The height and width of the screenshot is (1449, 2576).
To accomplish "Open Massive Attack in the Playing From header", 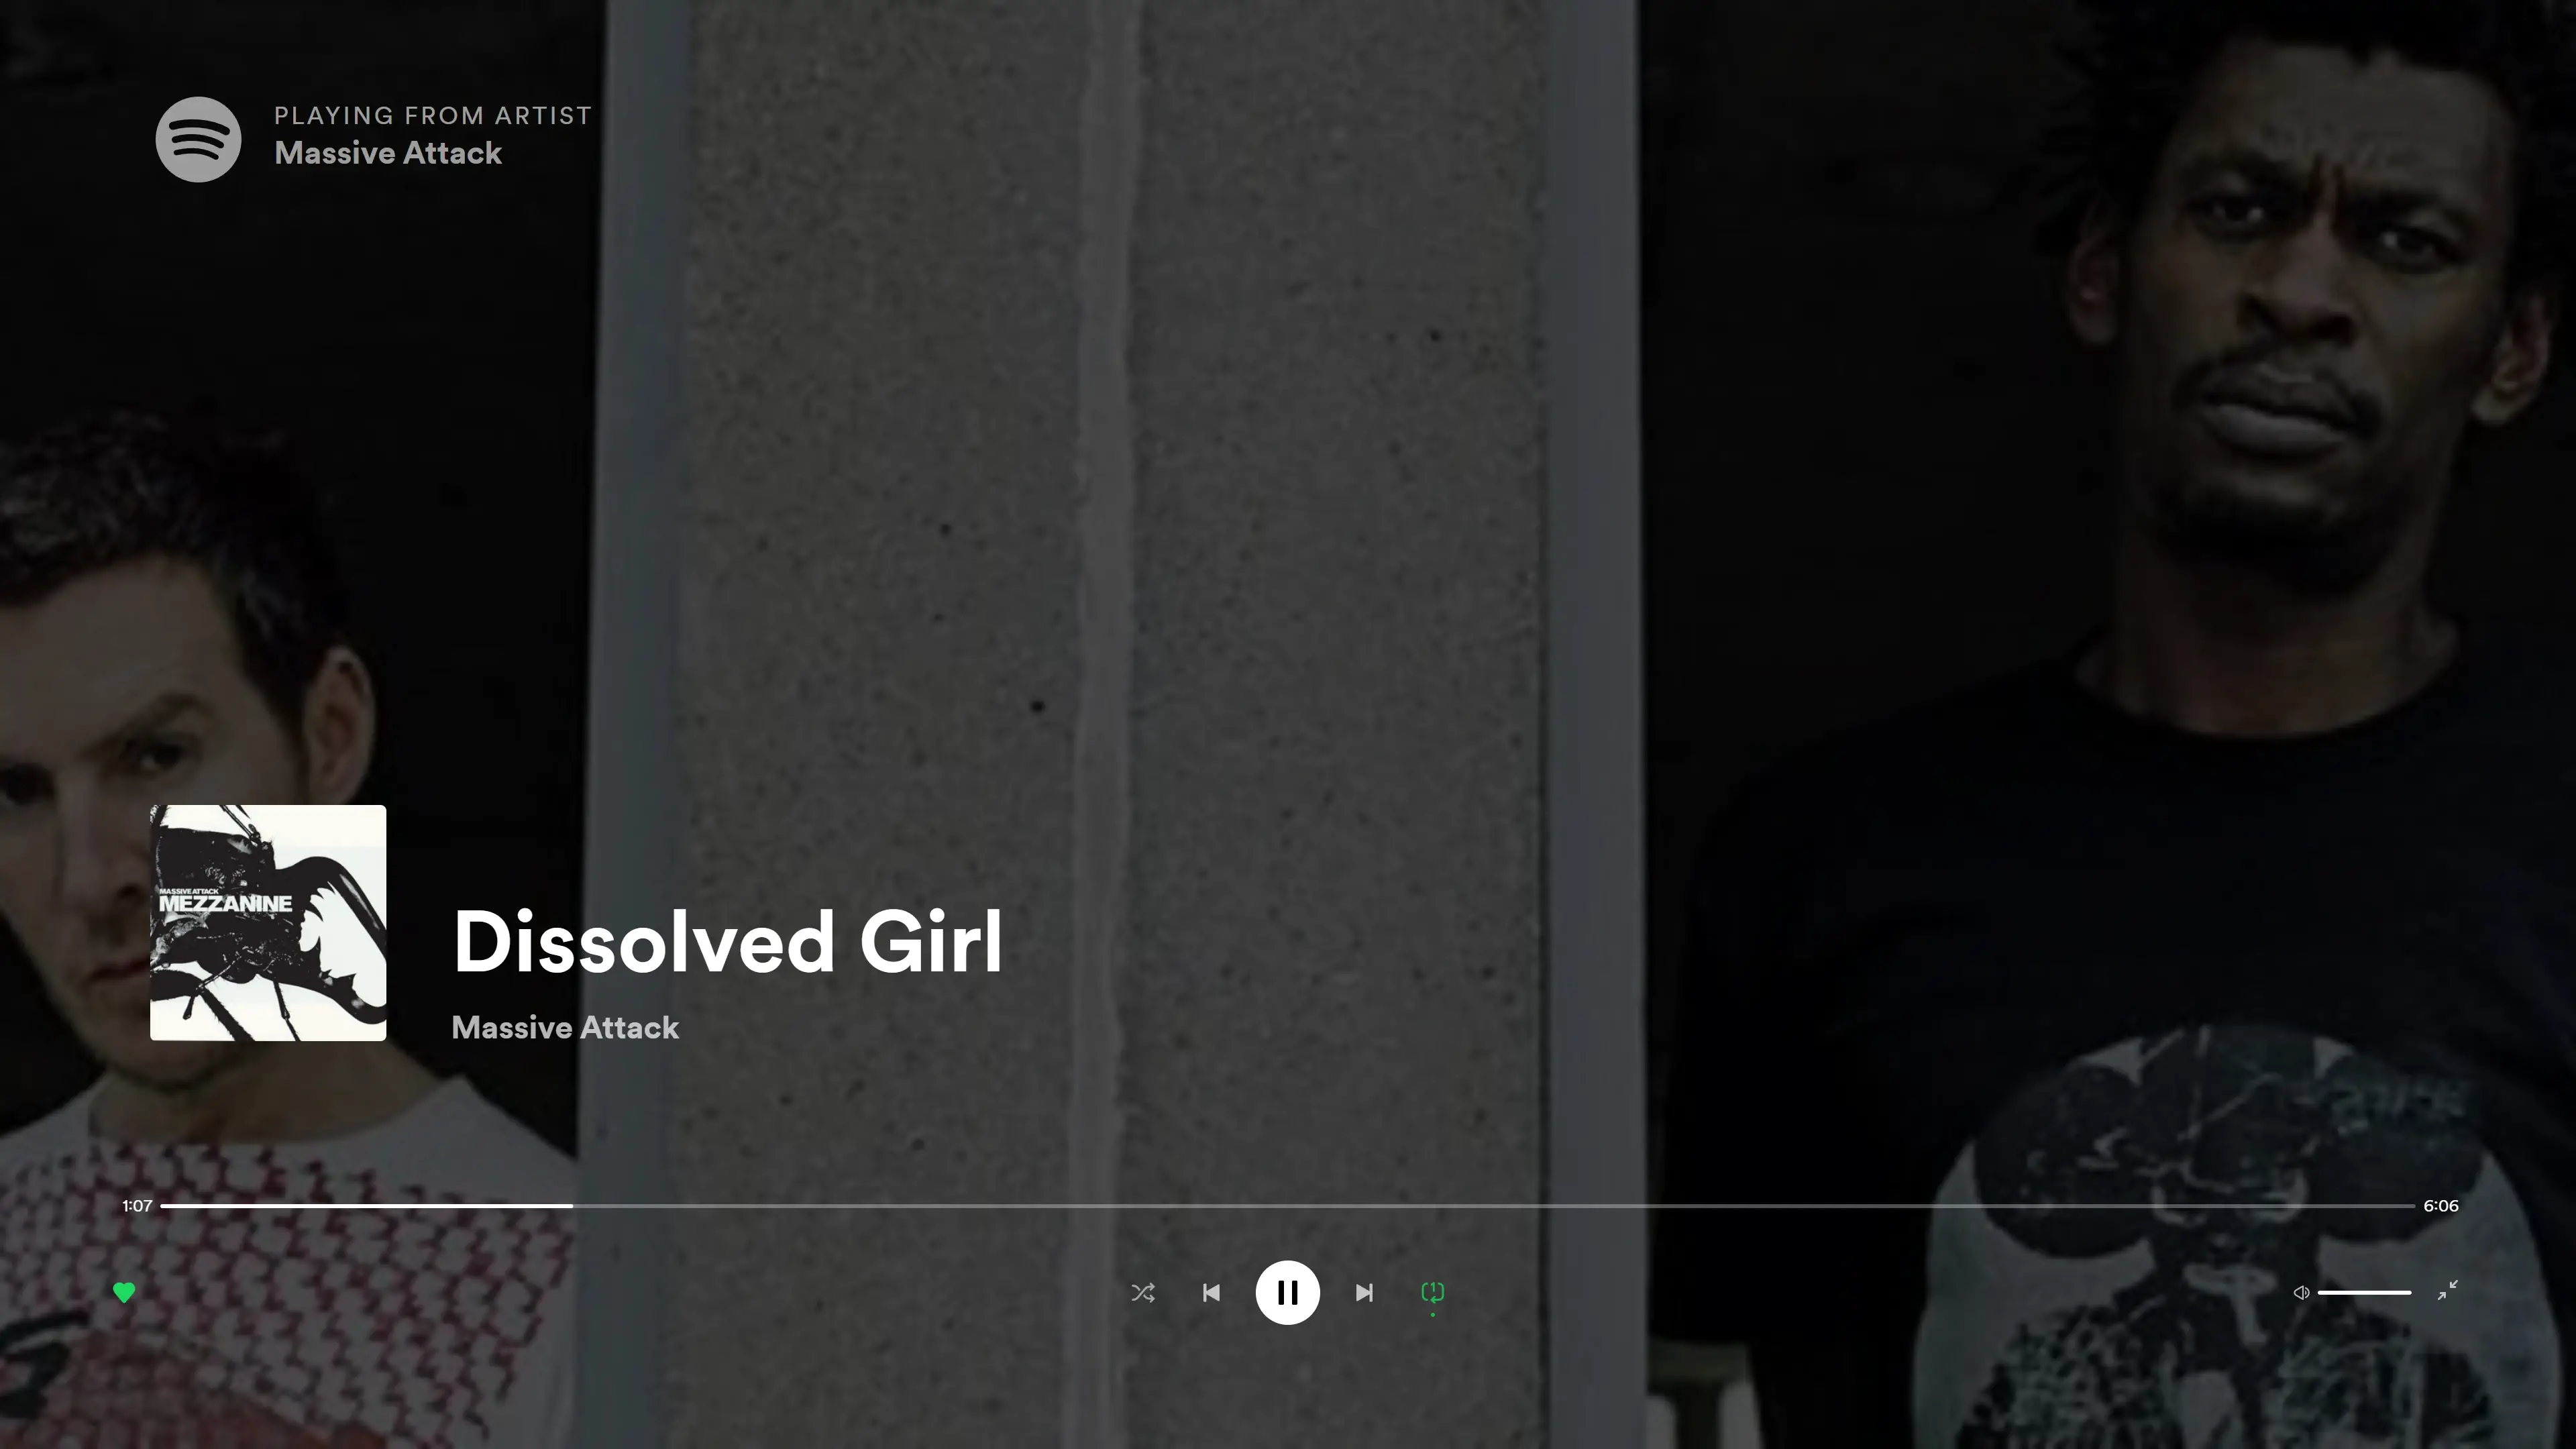I will [388, 153].
